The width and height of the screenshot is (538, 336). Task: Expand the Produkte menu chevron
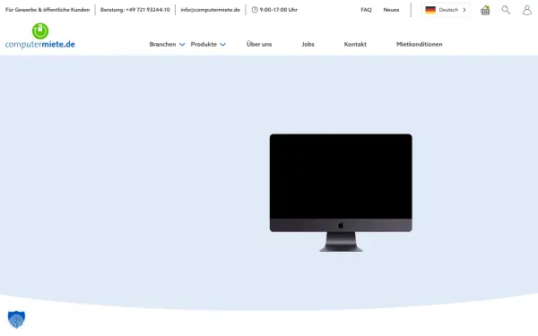point(223,45)
